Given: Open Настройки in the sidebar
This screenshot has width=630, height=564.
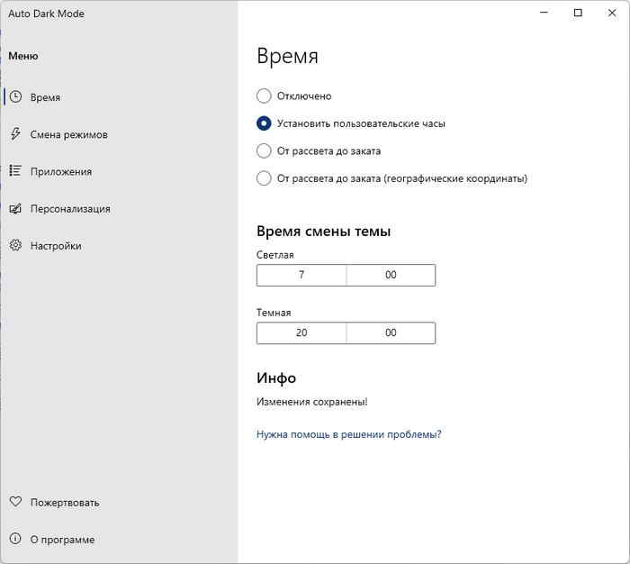Looking at the screenshot, I should click(x=120, y=246).
